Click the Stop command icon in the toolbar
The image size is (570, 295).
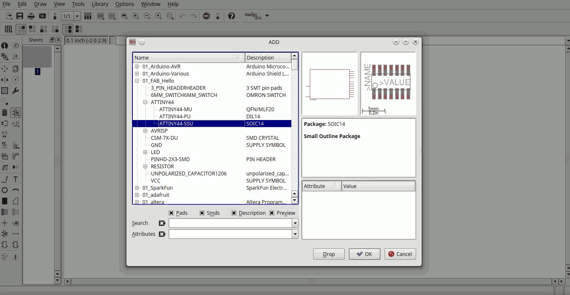[206, 16]
